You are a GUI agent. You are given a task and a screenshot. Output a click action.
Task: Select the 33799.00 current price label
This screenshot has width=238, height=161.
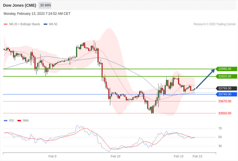227,88
